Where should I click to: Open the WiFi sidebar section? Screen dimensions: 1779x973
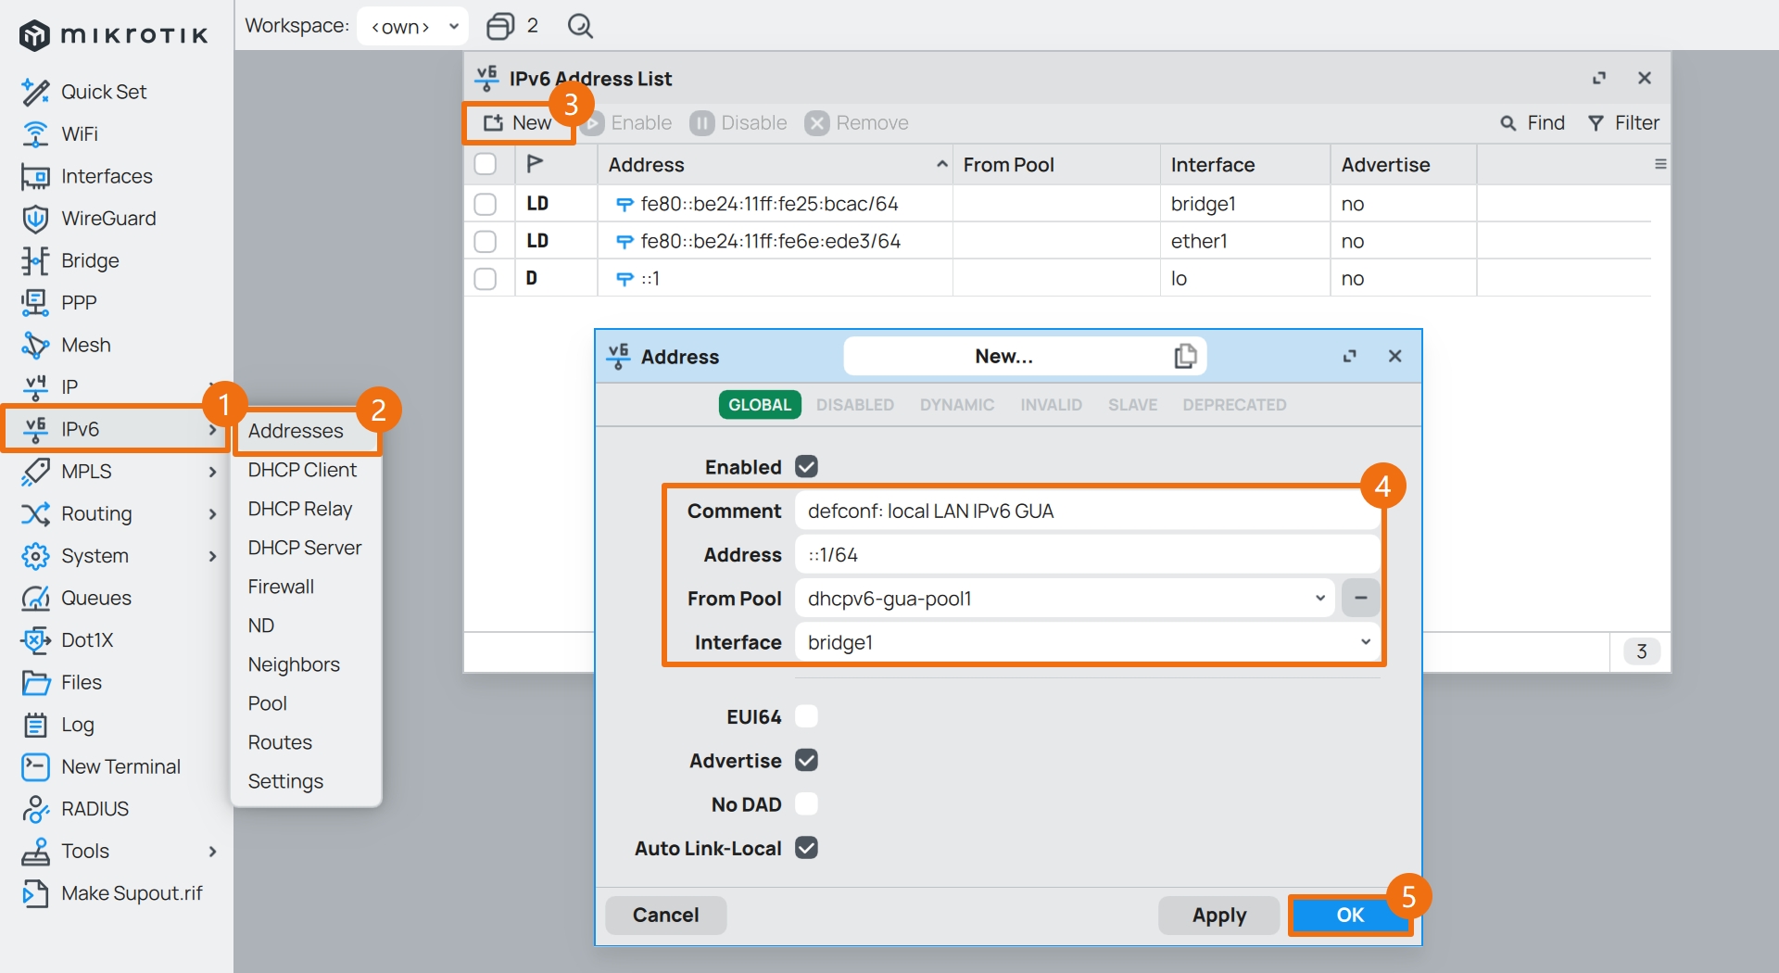tap(79, 134)
